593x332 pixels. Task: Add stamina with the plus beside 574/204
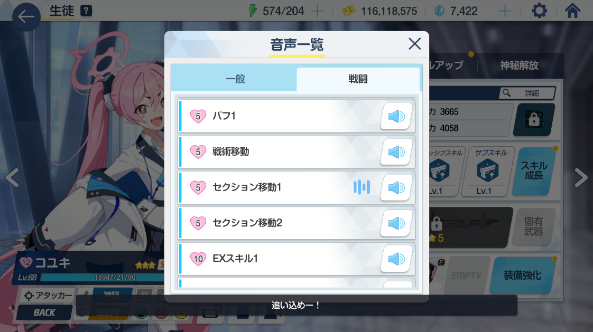coord(317,11)
